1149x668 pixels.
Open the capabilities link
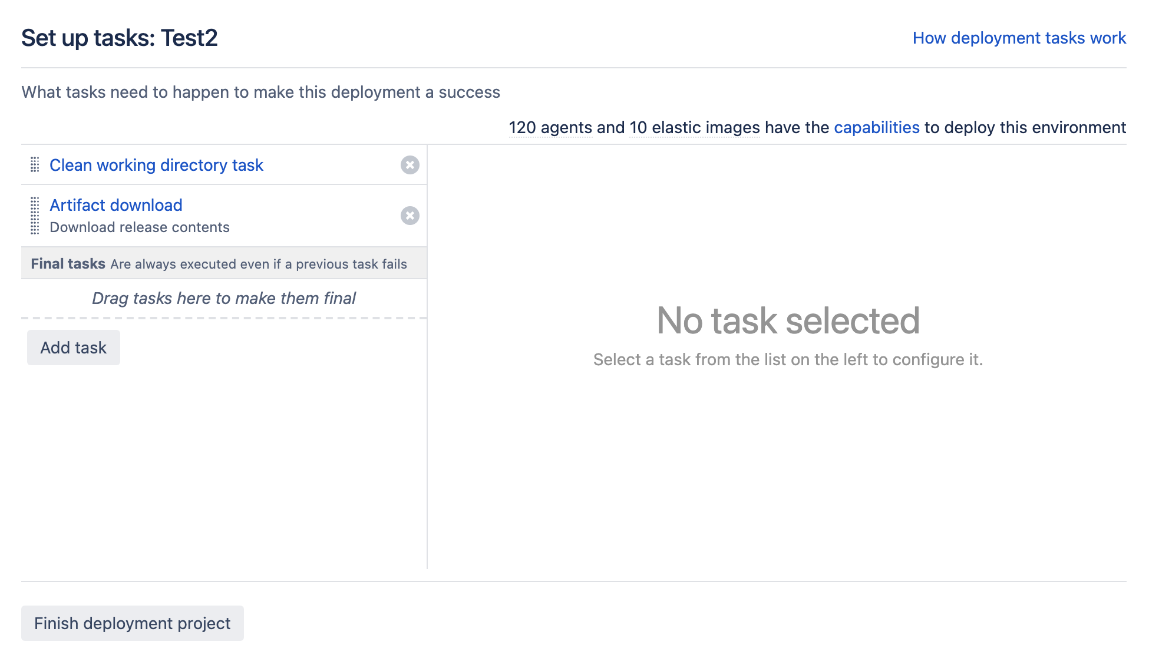[877, 127]
